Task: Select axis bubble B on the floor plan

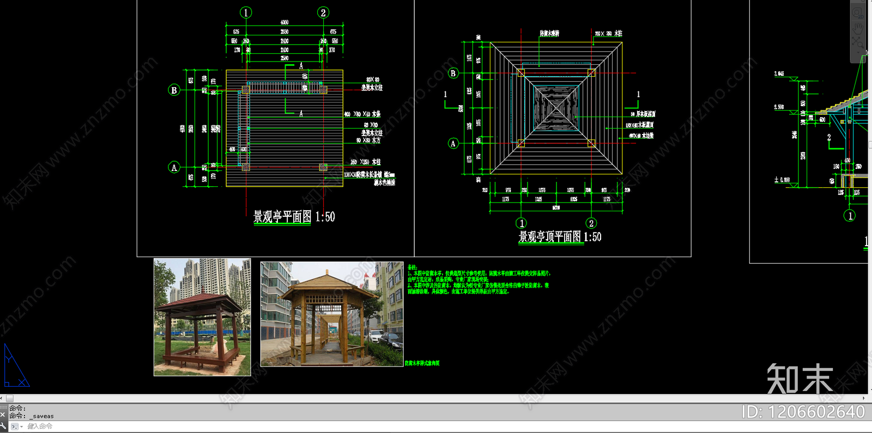Action: pos(174,90)
